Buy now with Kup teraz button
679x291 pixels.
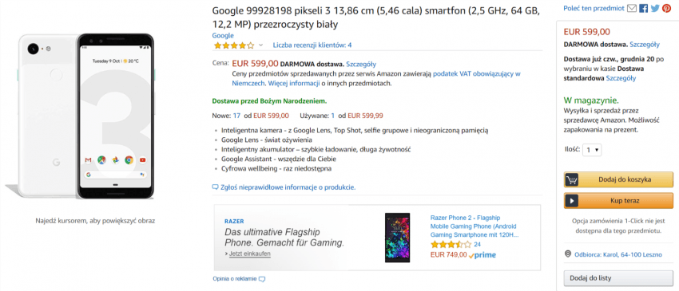tap(618, 201)
